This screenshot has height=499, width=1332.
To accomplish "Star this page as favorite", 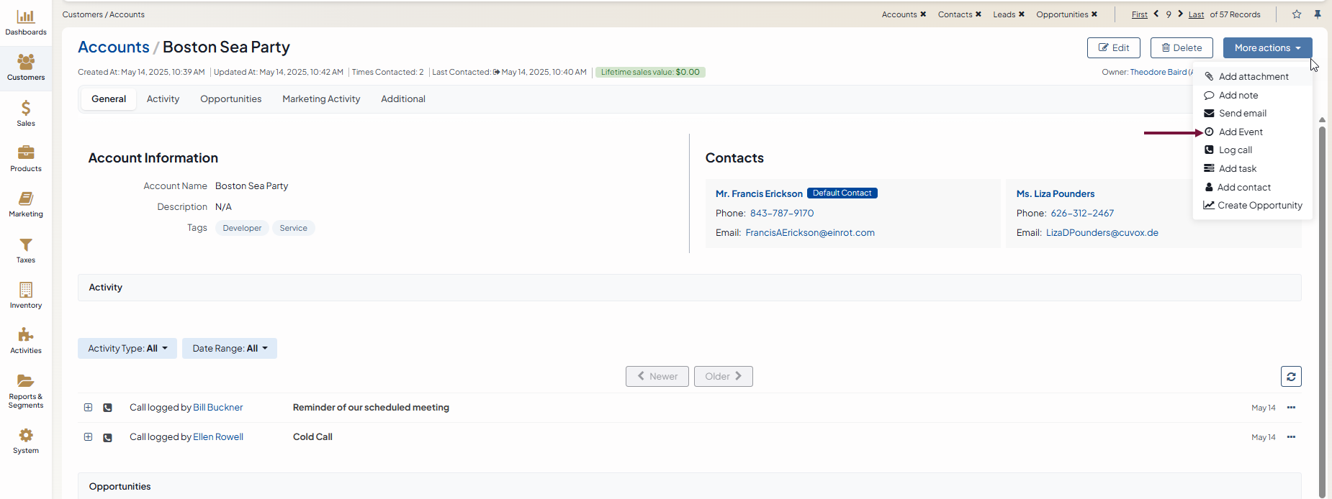I will (x=1297, y=14).
